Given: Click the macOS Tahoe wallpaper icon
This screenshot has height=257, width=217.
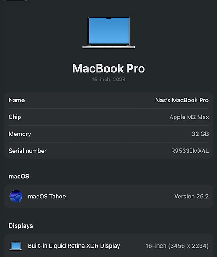Looking at the screenshot, I should tap(16, 196).
